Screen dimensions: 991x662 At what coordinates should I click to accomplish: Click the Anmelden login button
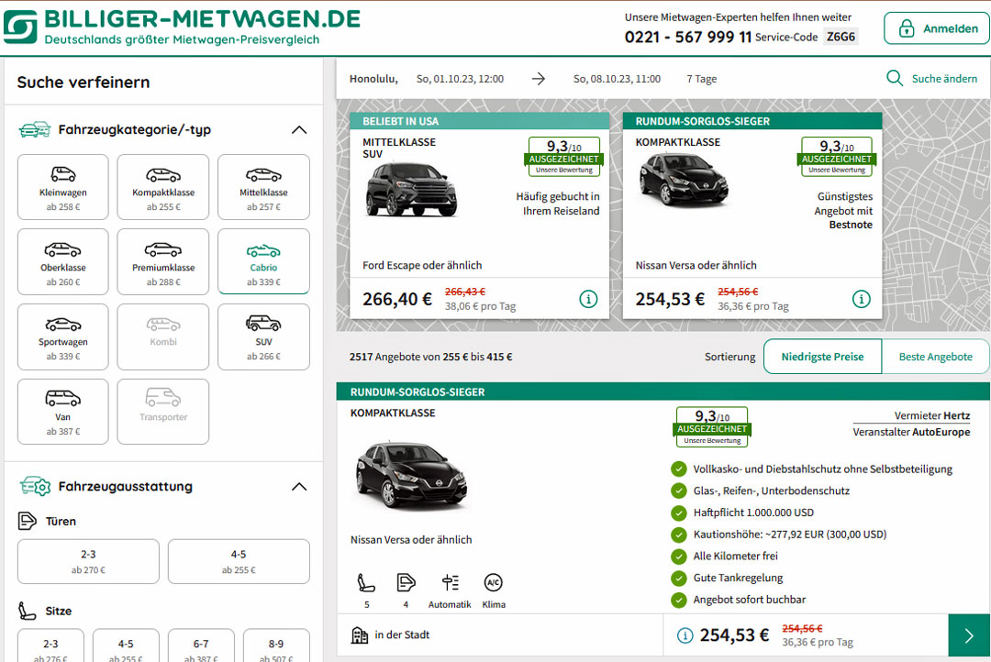(x=937, y=28)
